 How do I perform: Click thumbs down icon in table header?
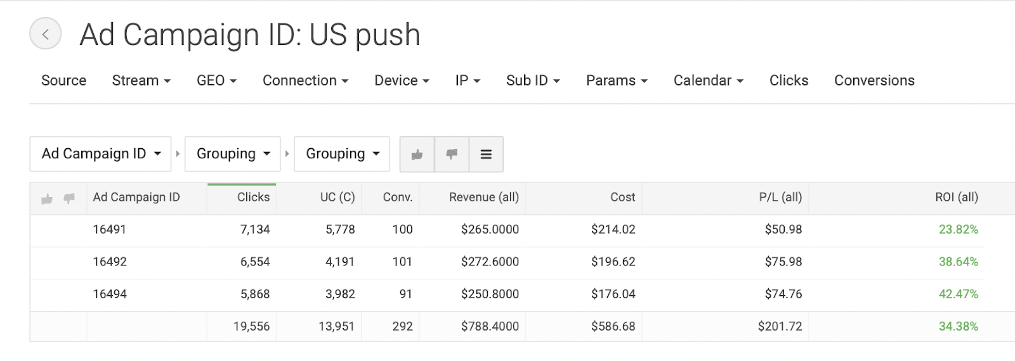69,199
